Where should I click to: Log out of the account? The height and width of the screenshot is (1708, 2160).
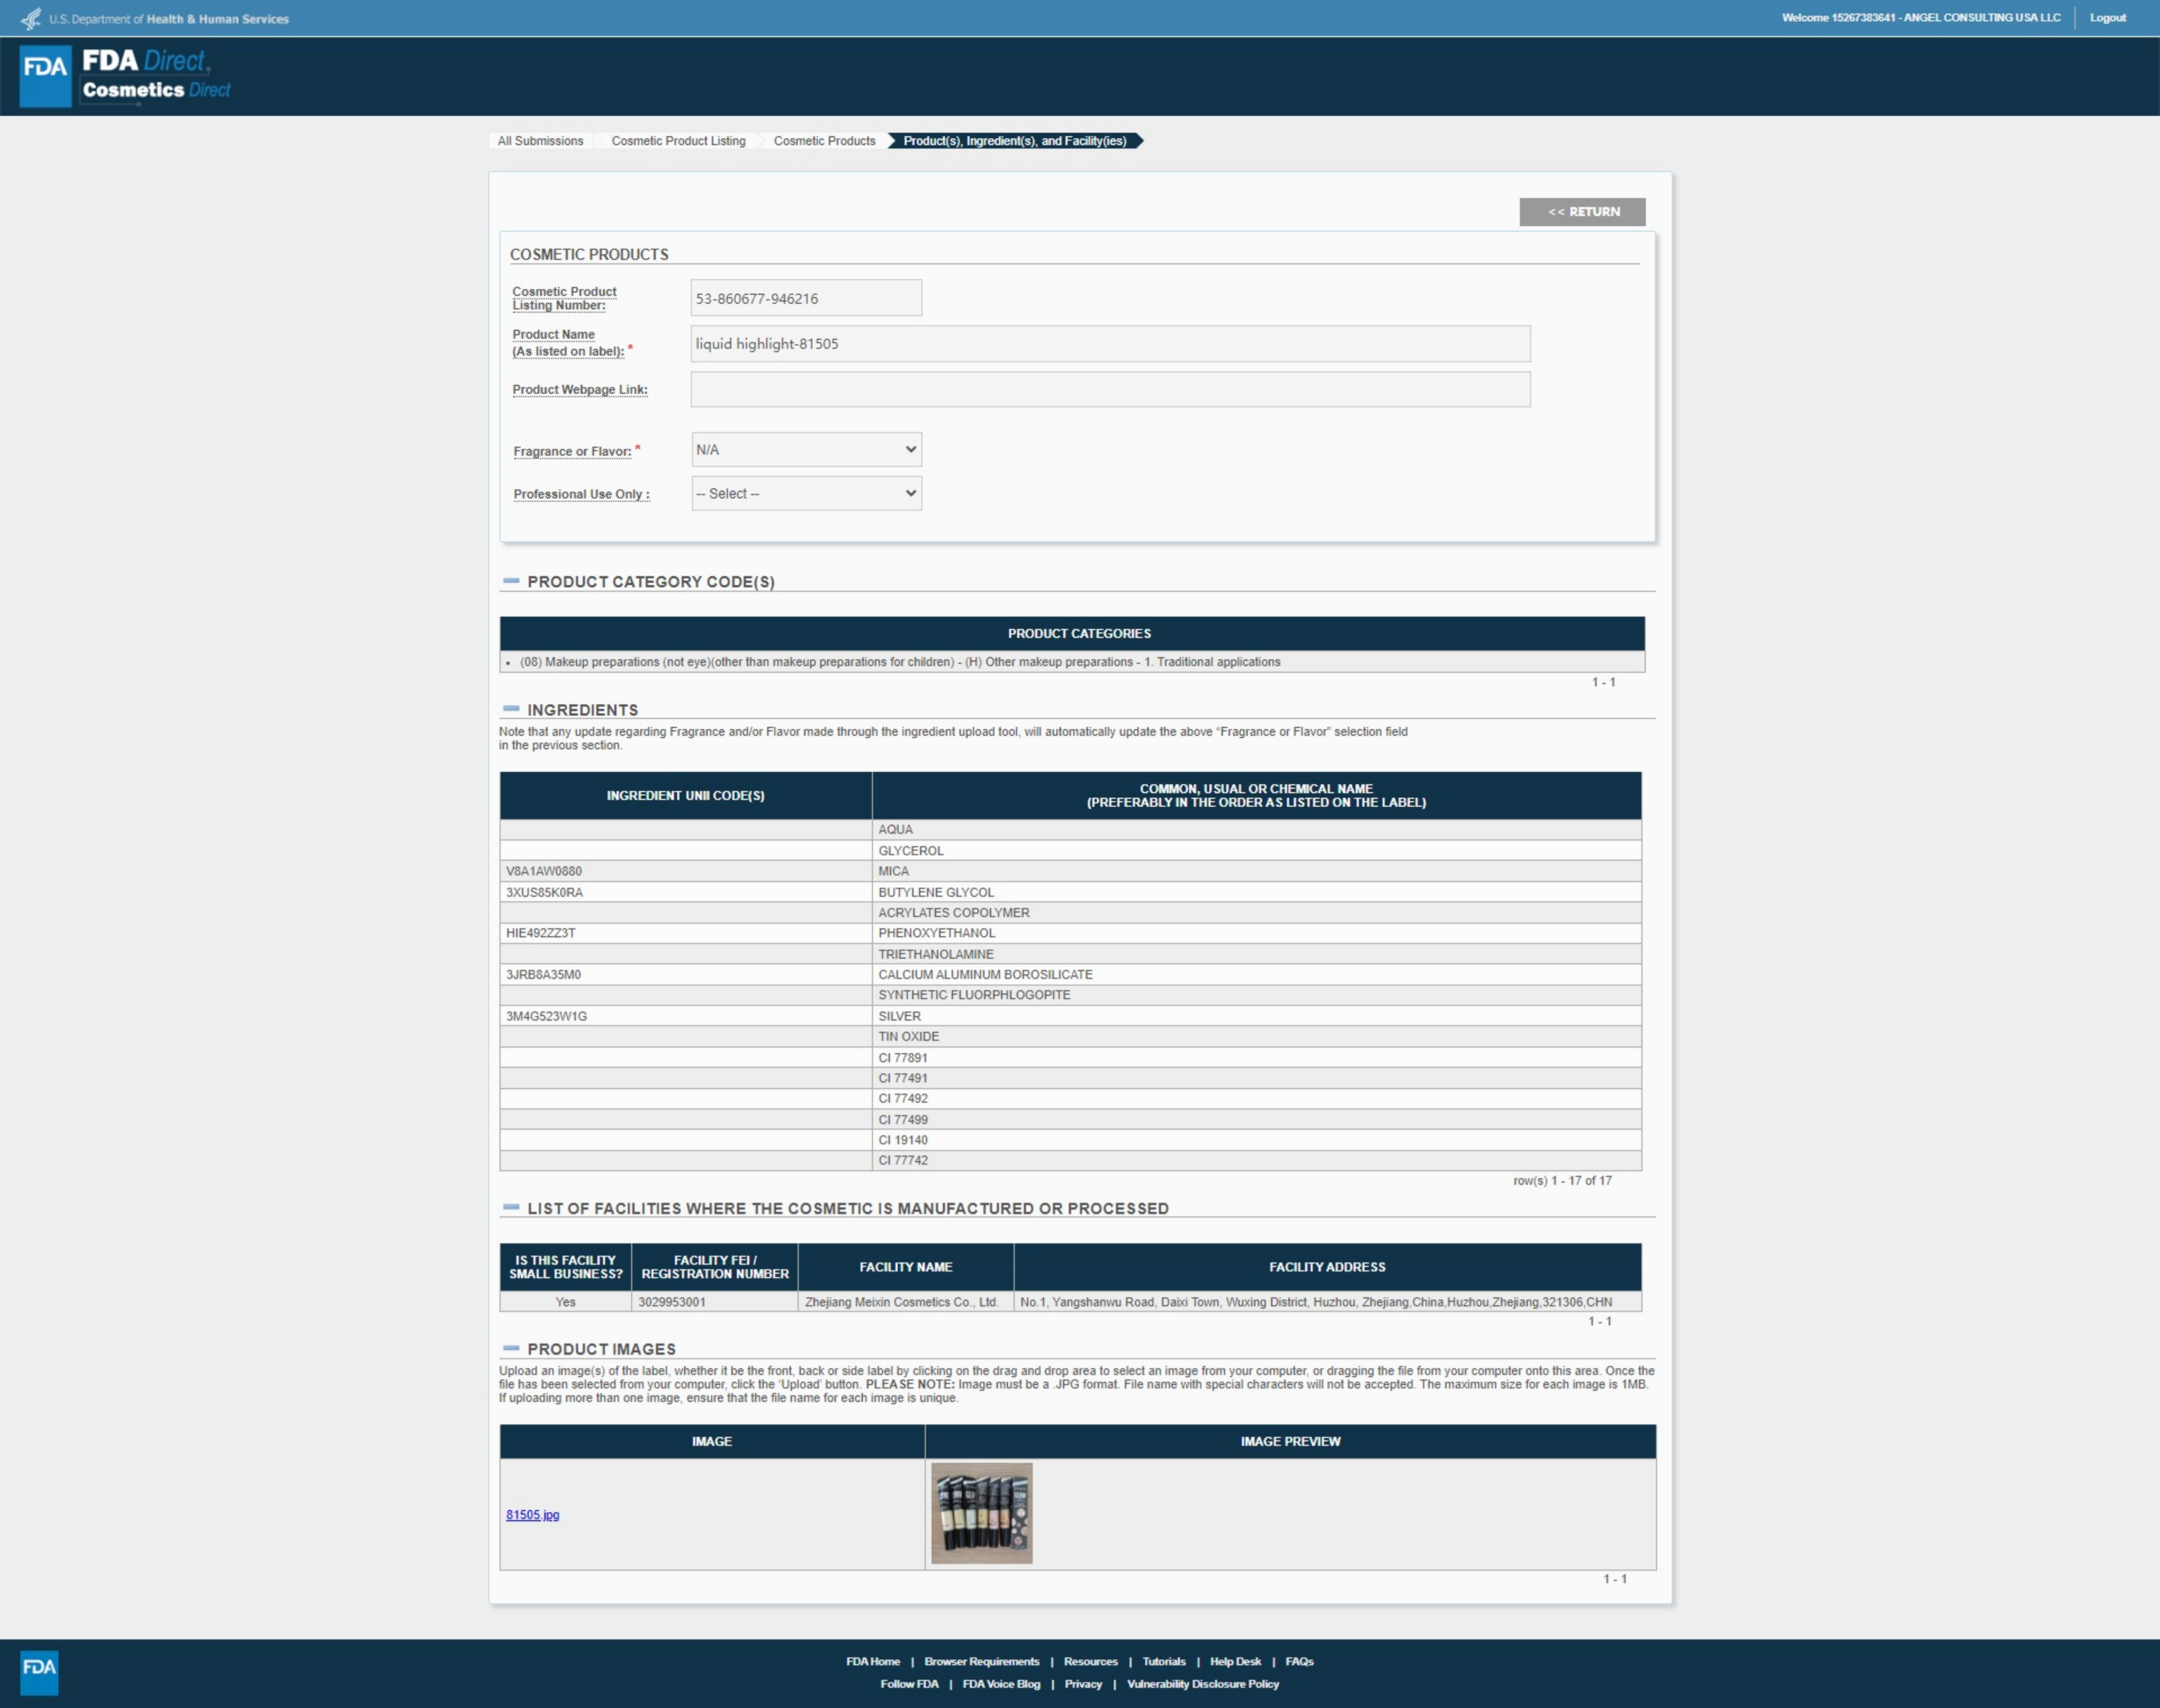(2107, 18)
